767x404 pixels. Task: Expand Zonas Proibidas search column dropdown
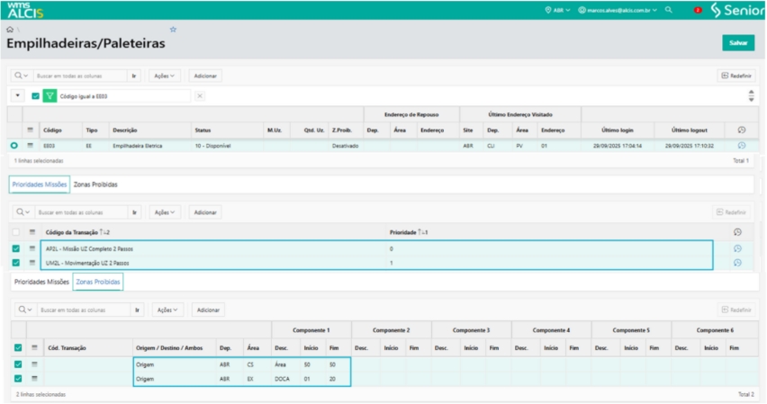[25, 310]
